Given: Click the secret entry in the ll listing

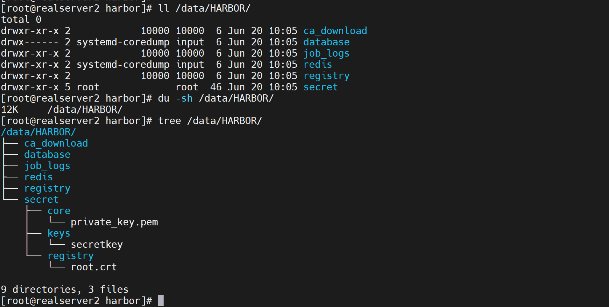Looking at the screenshot, I should click(321, 87).
